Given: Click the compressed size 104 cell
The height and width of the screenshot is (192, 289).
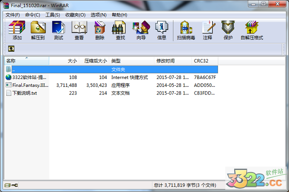Looking at the screenshot, I should point(103,78).
